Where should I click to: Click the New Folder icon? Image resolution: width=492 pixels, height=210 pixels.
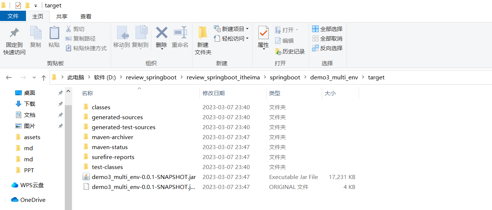(x=203, y=33)
